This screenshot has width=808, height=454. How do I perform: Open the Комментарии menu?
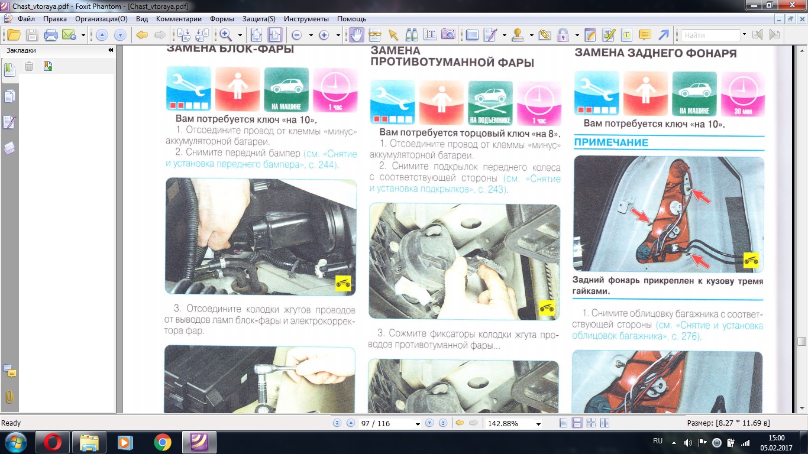coord(179,18)
